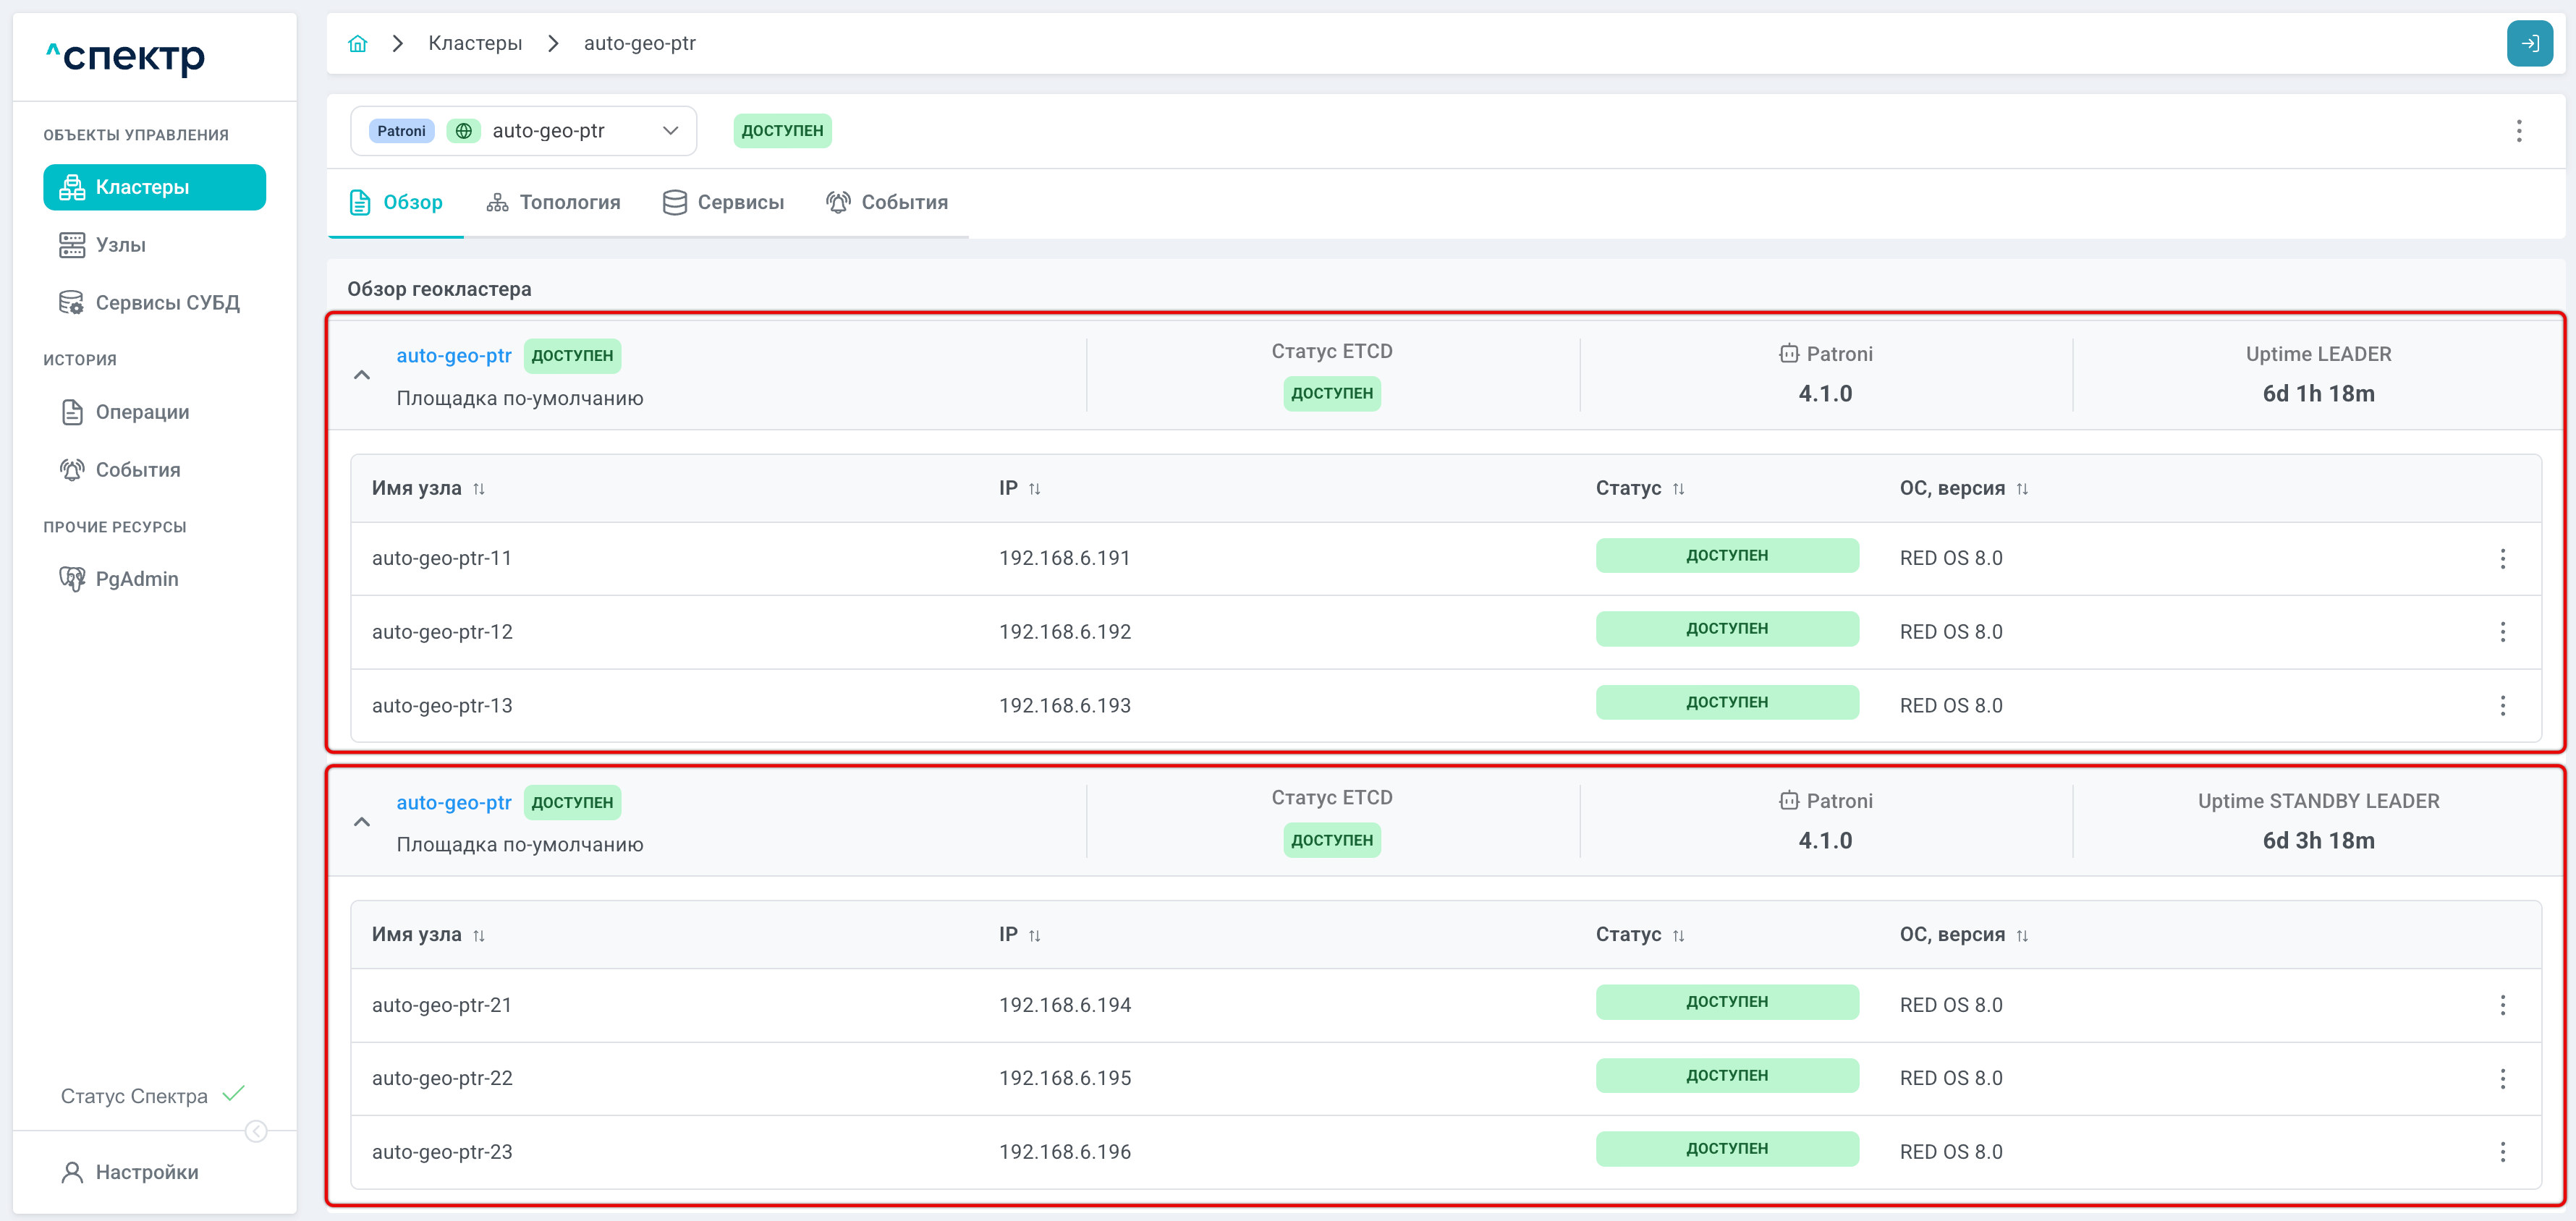The height and width of the screenshot is (1221, 2576).
Task: Open the auto-geo-ptr cluster selector dropdown
Action: (523, 131)
